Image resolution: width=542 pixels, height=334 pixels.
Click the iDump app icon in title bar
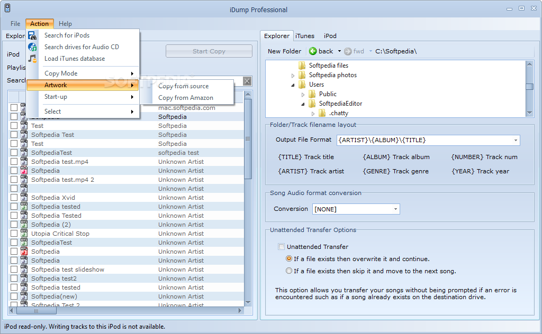tap(7, 8)
